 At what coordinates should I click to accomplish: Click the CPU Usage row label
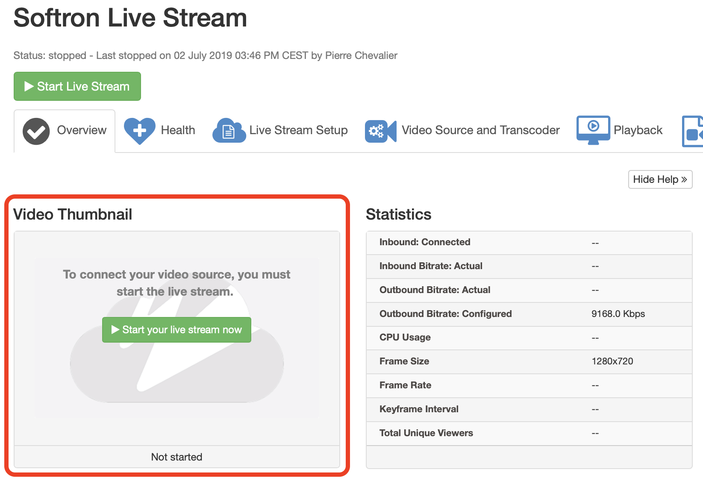[405, 337]
